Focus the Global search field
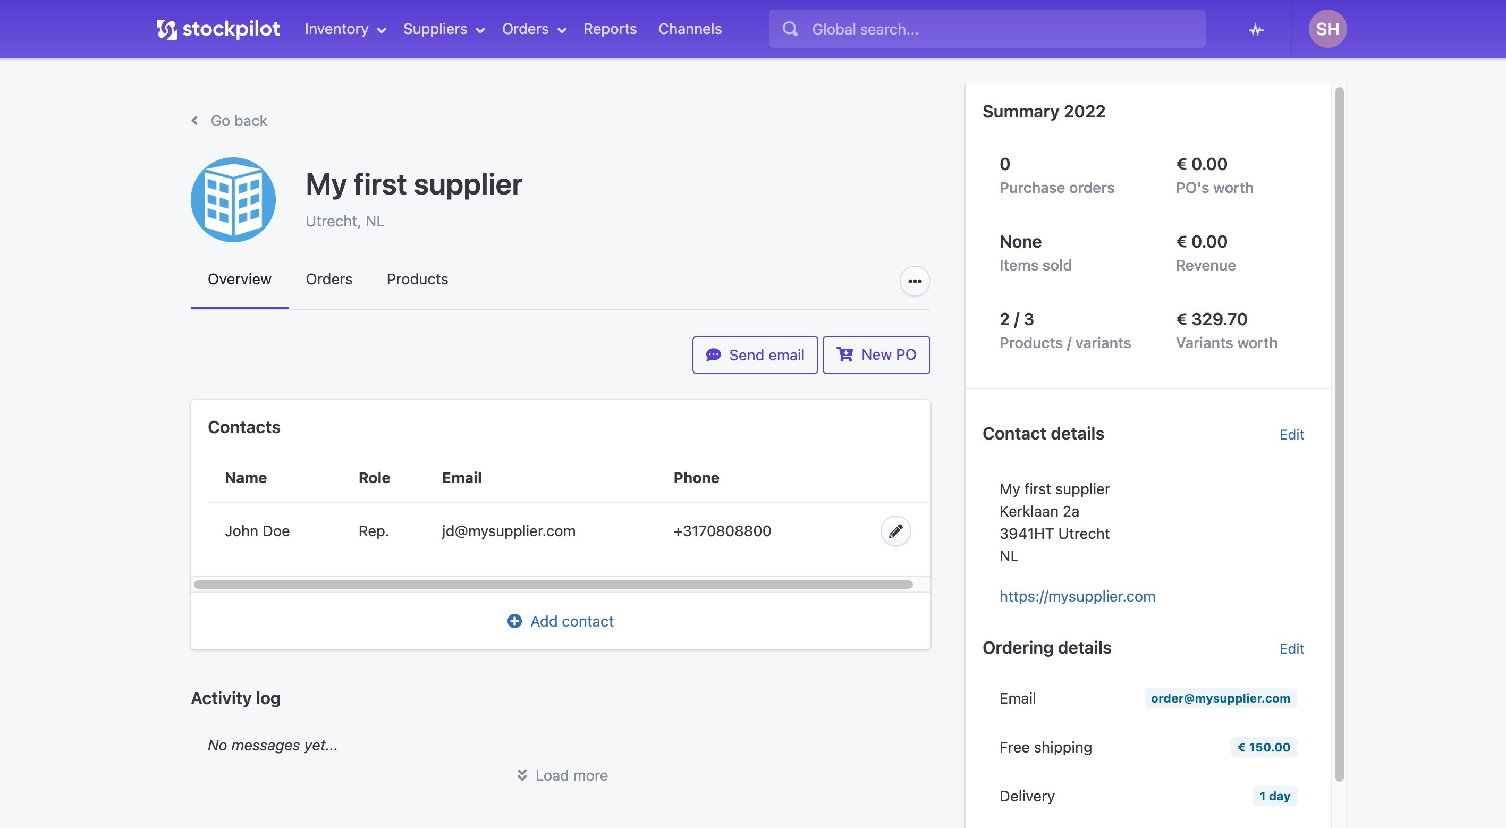Image resolution: width=1506 pixels, height=828 pixels. 987,29
